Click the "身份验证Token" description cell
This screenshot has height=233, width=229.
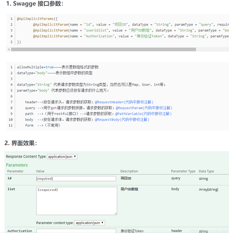[132, 231]
